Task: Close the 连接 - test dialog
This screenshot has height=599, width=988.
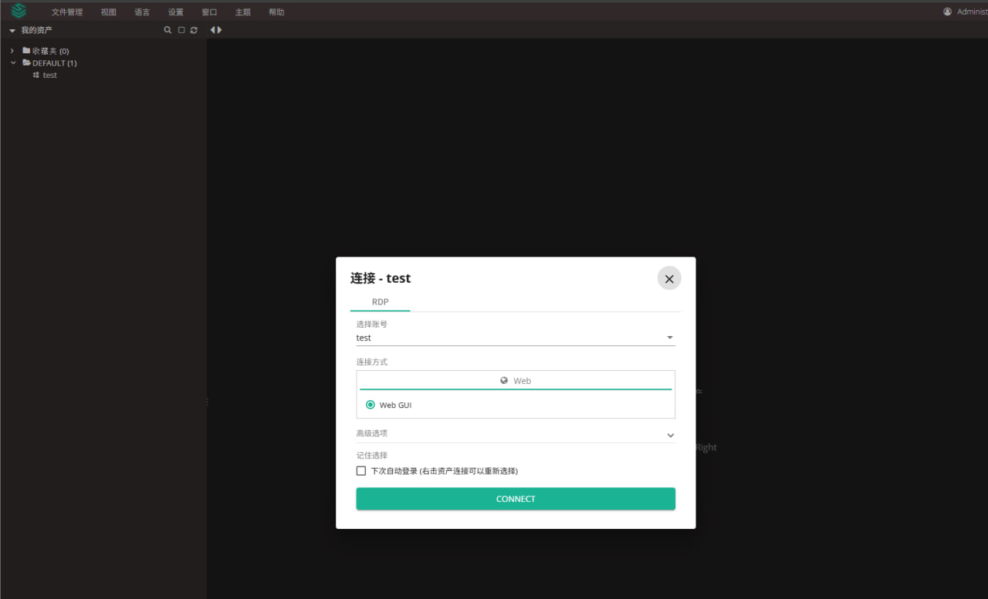Action: tap(669, 279)
